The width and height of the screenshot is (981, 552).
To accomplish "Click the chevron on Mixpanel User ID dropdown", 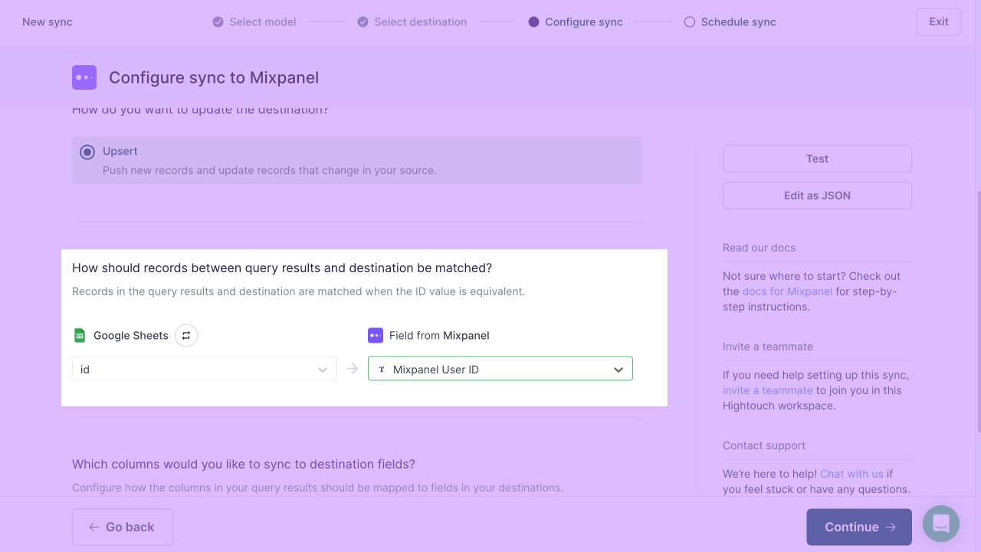I will 618,370.
